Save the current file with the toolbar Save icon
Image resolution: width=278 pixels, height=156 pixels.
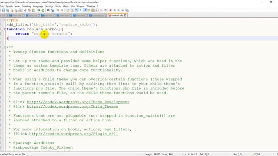[3, 10]
